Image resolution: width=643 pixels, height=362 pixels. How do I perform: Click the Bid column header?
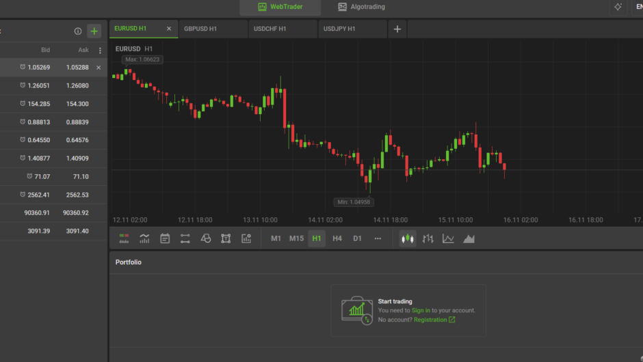click(x=46, y=50)
